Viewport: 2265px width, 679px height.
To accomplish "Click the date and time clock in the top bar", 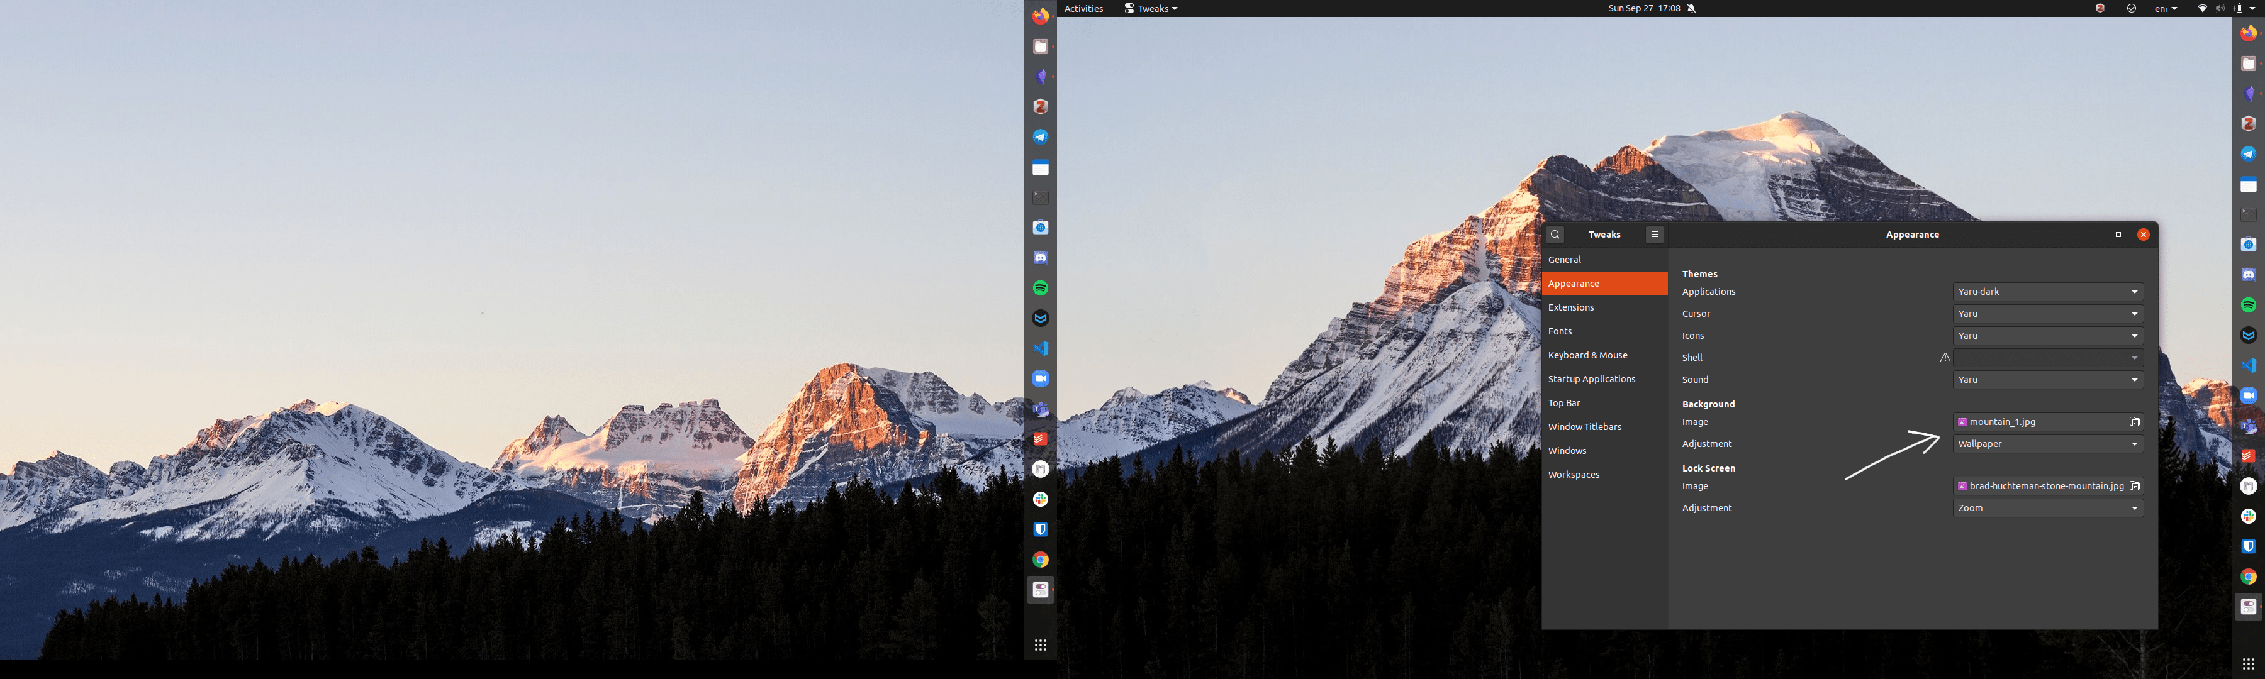I will [x=1643, y=8].
